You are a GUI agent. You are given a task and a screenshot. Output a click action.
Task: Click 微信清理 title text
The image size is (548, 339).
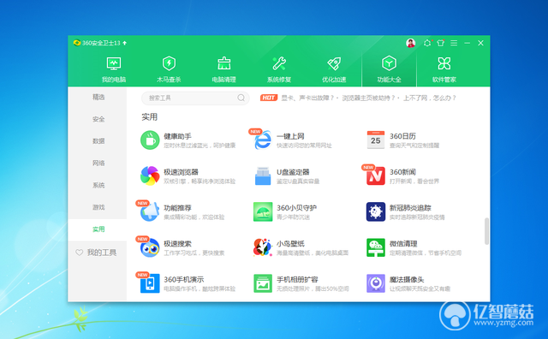[x=403, y=244]
